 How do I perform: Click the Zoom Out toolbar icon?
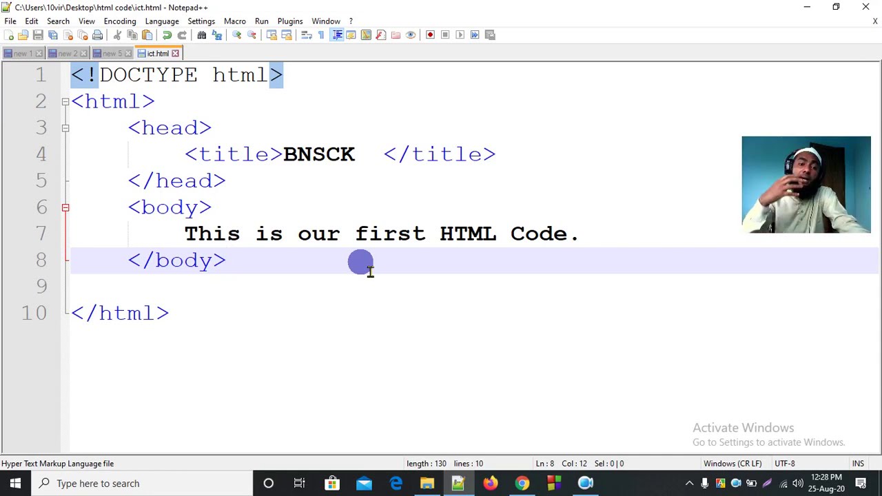pyautogui.click(x=252, y=35)
